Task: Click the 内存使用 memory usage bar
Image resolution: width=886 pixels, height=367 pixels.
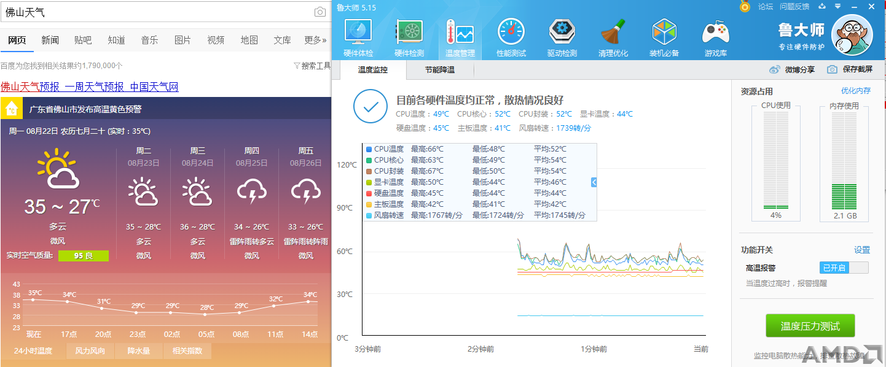Action: click(x=844, y=161)
